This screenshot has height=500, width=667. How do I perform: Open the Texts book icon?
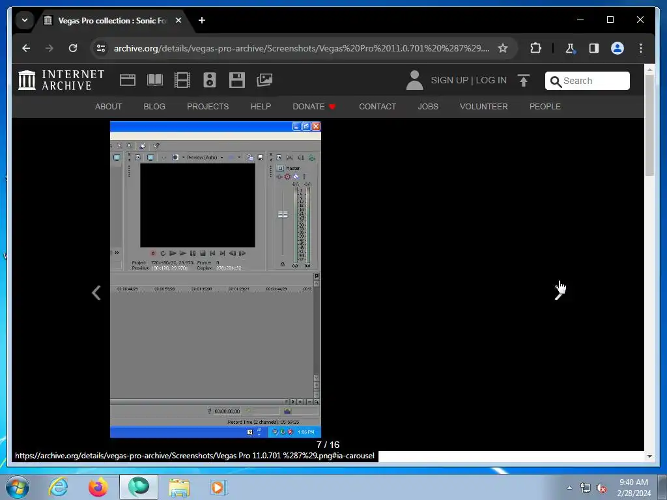coord(155,80)
